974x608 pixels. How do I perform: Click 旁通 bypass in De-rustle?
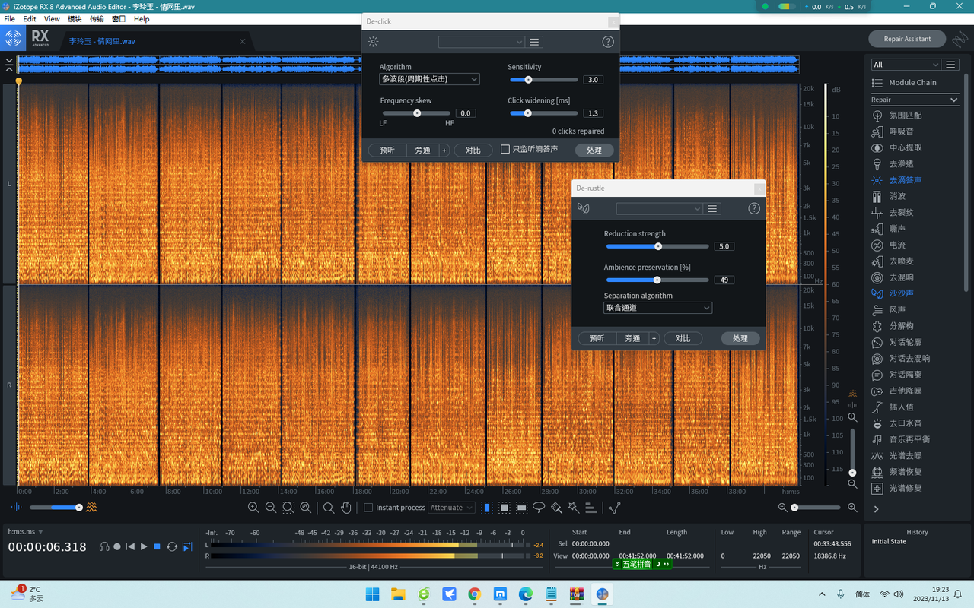tap(632, 338)
